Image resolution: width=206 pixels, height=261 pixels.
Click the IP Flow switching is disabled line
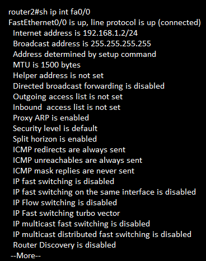(65, 203)
